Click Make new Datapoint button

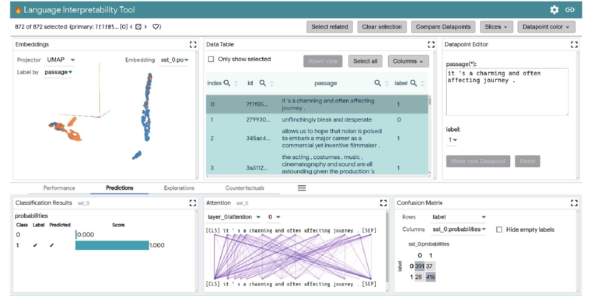(478, 161)
